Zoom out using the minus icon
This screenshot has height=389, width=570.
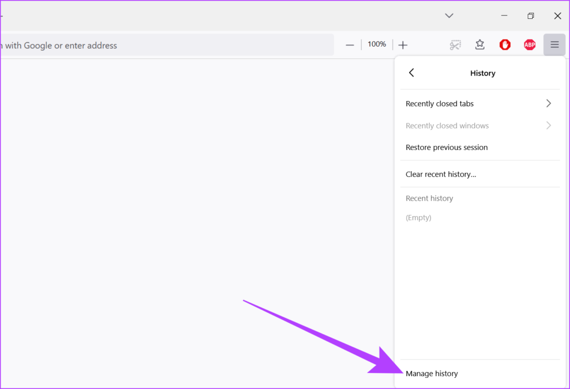pos(350,44)
